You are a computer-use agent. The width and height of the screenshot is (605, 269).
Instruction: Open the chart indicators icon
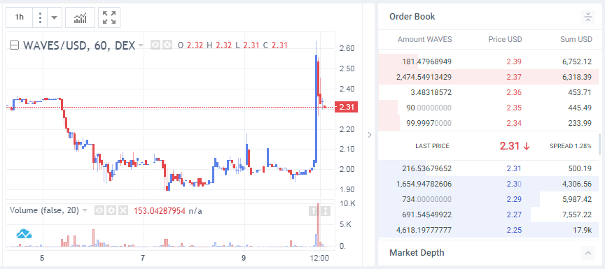[x=80, y=17]
